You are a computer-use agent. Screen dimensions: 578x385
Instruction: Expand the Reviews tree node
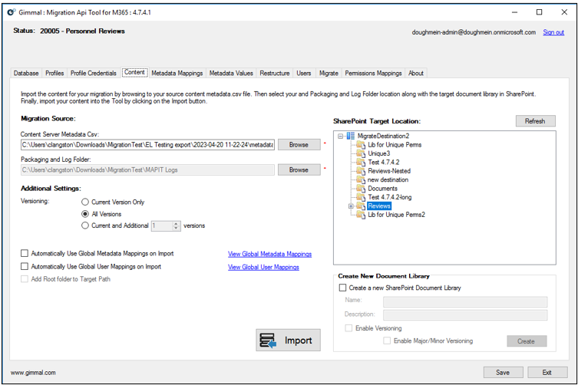coord(351,206)
